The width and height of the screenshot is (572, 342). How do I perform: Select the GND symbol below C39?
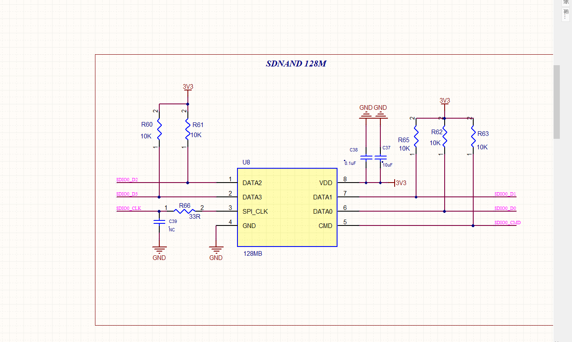click(x=159, y=252)
